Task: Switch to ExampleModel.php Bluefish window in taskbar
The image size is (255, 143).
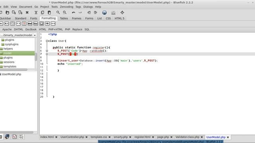Action: tap(161, 142)
